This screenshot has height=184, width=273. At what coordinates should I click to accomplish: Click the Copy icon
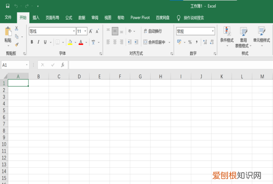[x=17, y=36]
